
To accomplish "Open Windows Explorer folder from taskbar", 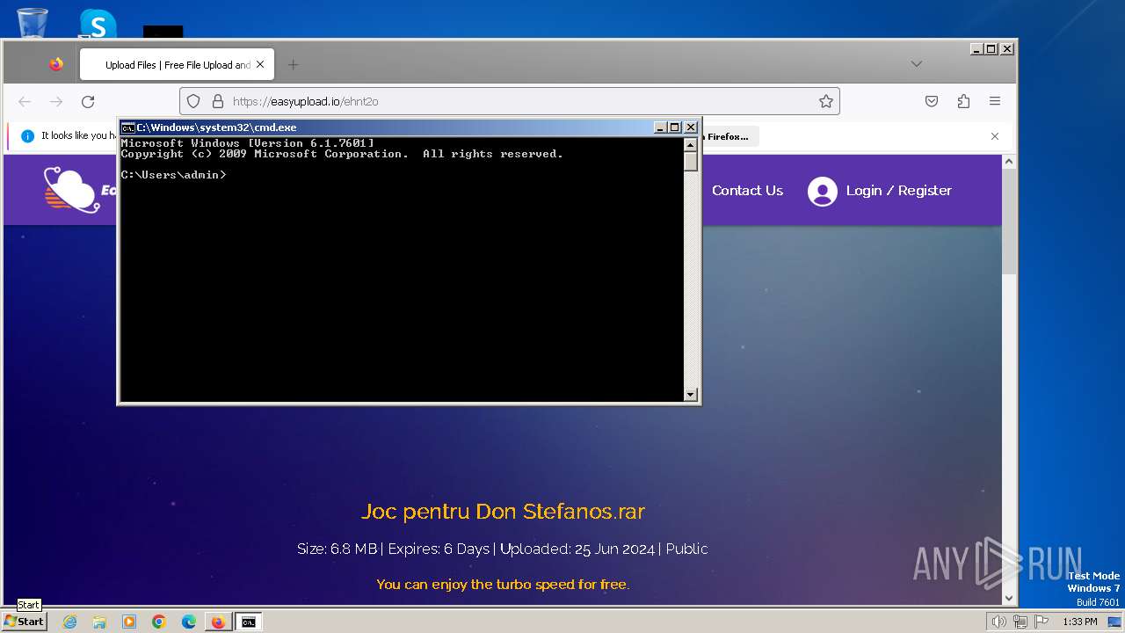I will pos(99,622).
